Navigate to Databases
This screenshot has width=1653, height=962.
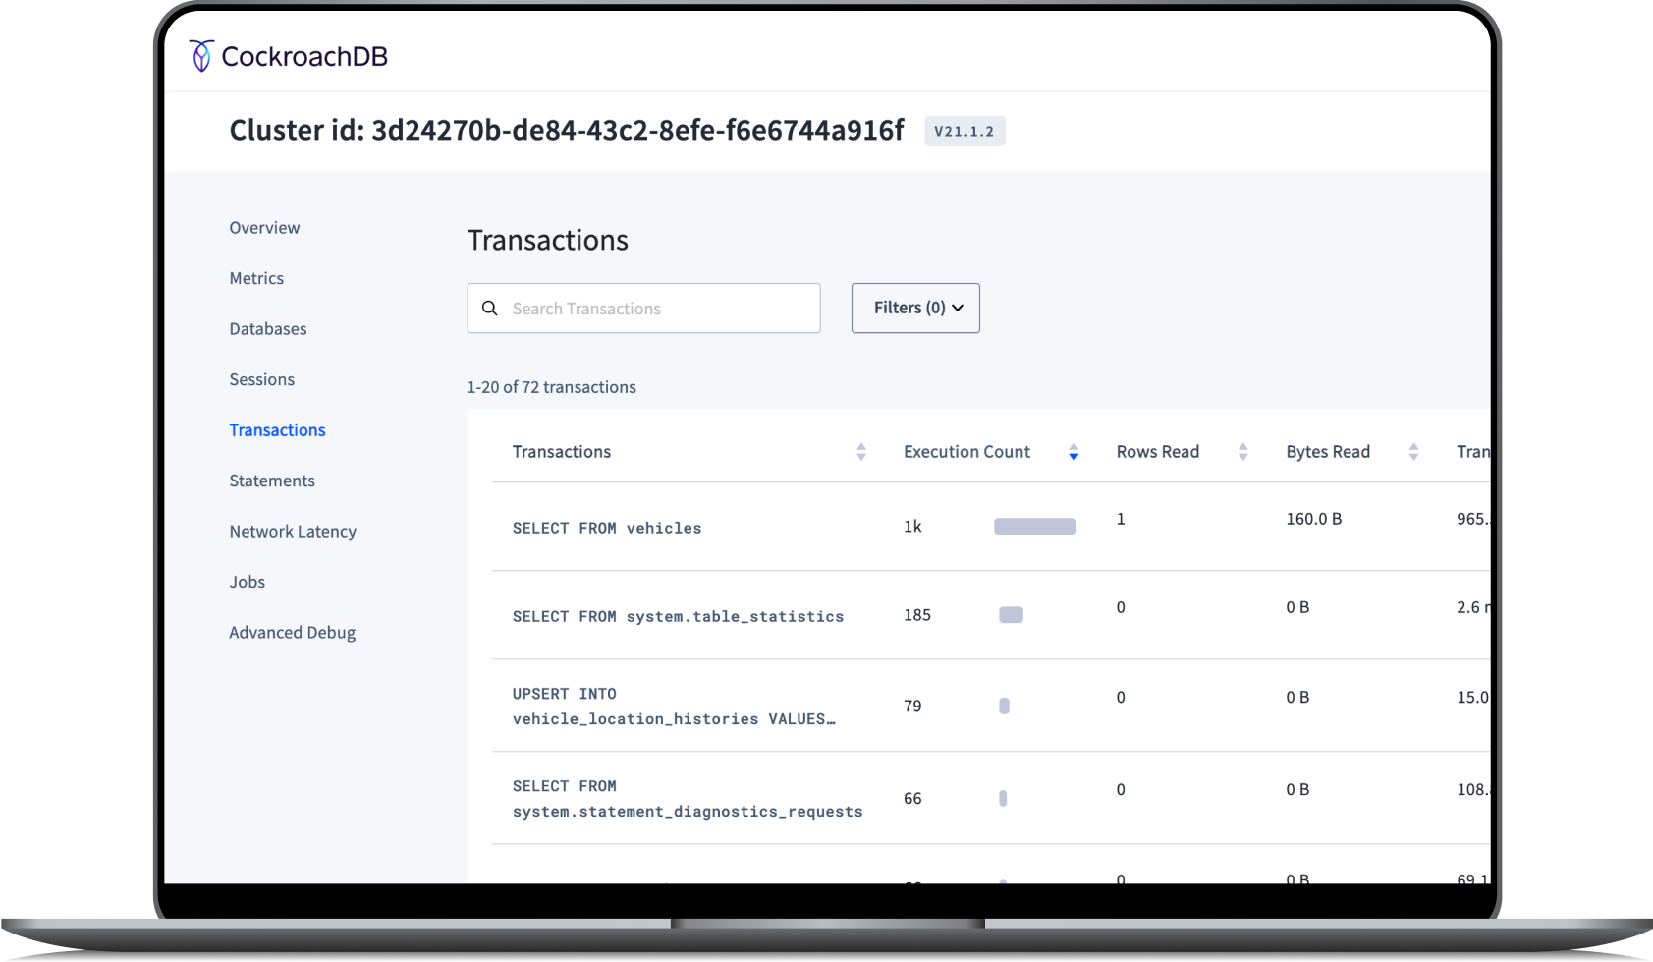[267, 328]
